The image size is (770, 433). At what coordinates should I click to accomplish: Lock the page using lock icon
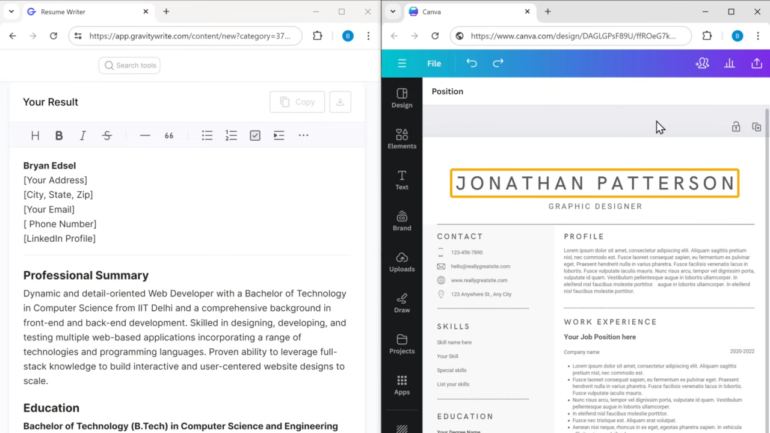736,127
